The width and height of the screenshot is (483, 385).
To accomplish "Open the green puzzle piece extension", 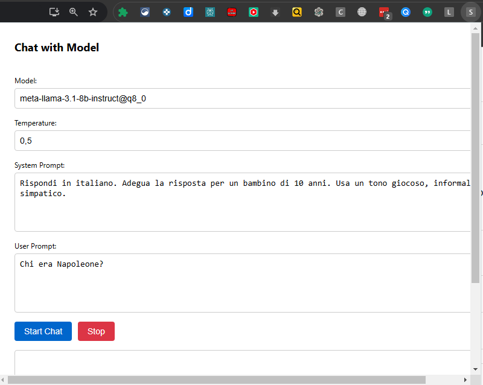I will coord(123,11).
